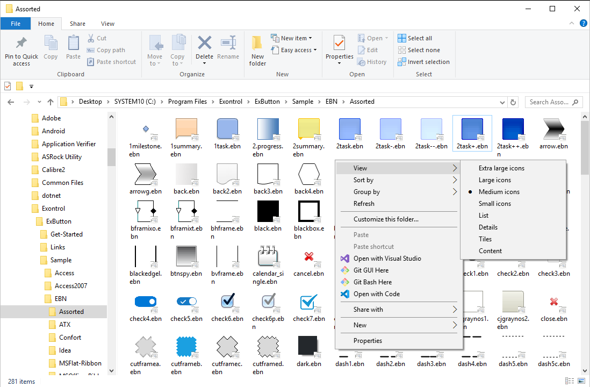590x387 pixels.
Task: Click the Up directory arrow
Action: (51, 102)
